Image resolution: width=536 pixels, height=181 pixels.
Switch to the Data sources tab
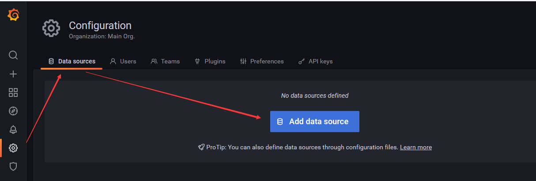(x=72, y=61)
